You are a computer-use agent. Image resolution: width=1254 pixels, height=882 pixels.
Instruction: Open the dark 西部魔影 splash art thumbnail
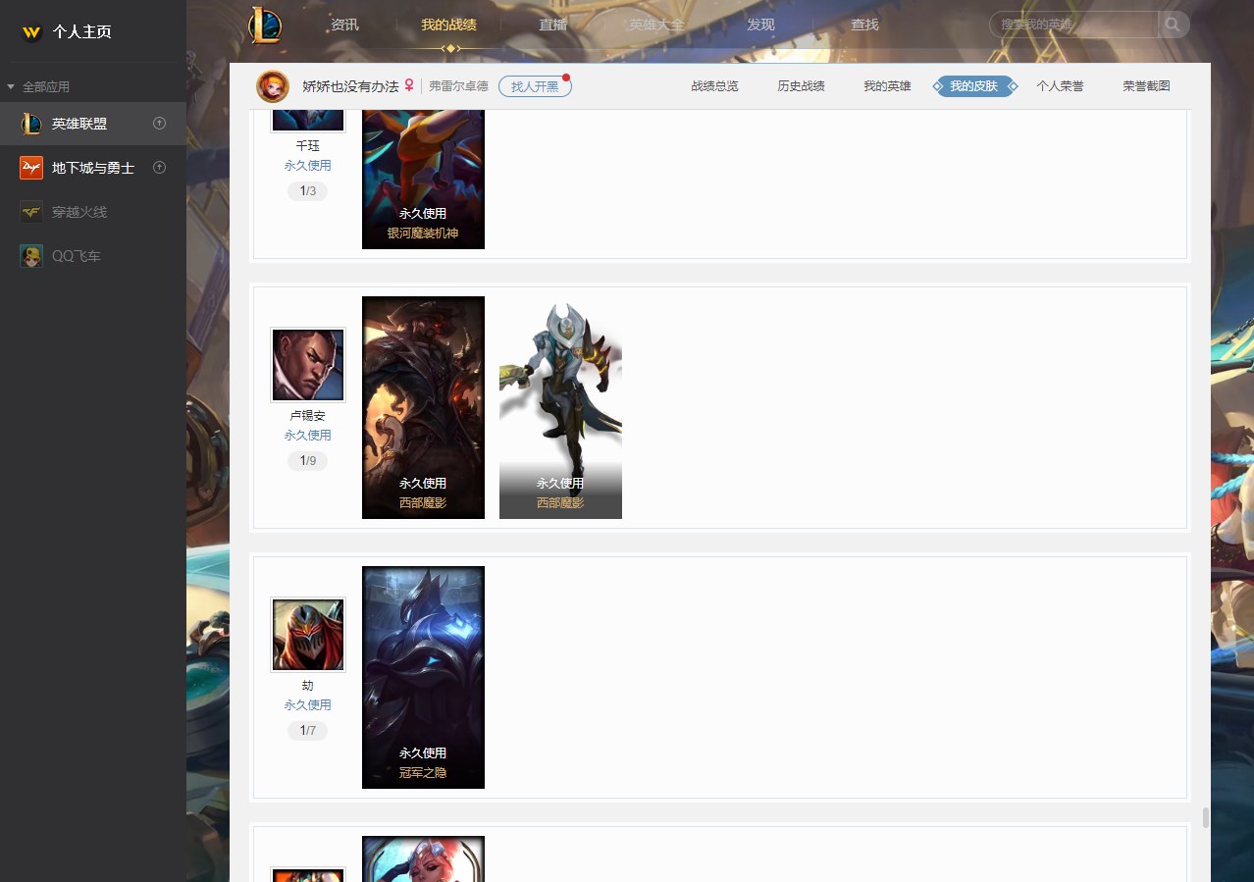(x=423, y=407)
